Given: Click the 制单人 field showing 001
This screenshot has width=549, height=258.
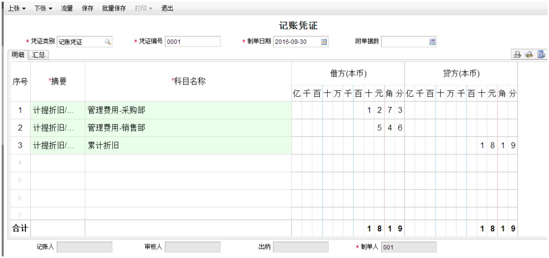Looking at the screenshot, I should (409, 247).
